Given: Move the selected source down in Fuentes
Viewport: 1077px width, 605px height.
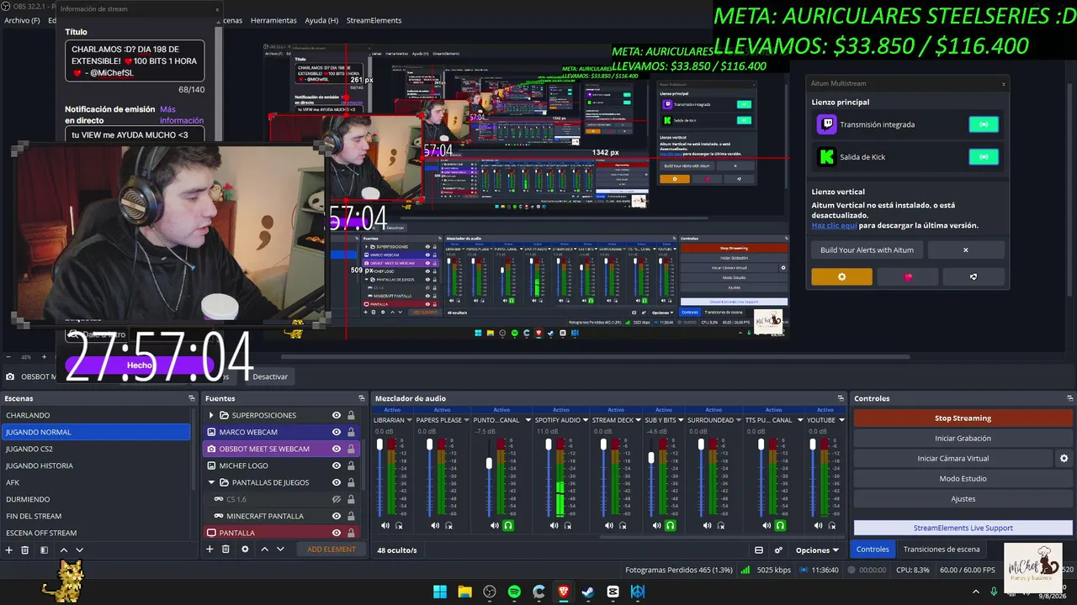Looking at the screenshot, I should (280, 549).
